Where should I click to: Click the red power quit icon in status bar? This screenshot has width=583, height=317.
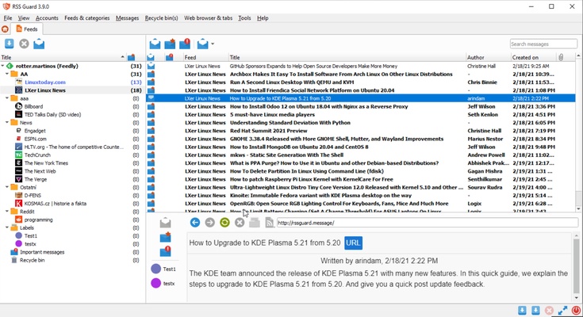pyautogui.click(x=577, y=311)
